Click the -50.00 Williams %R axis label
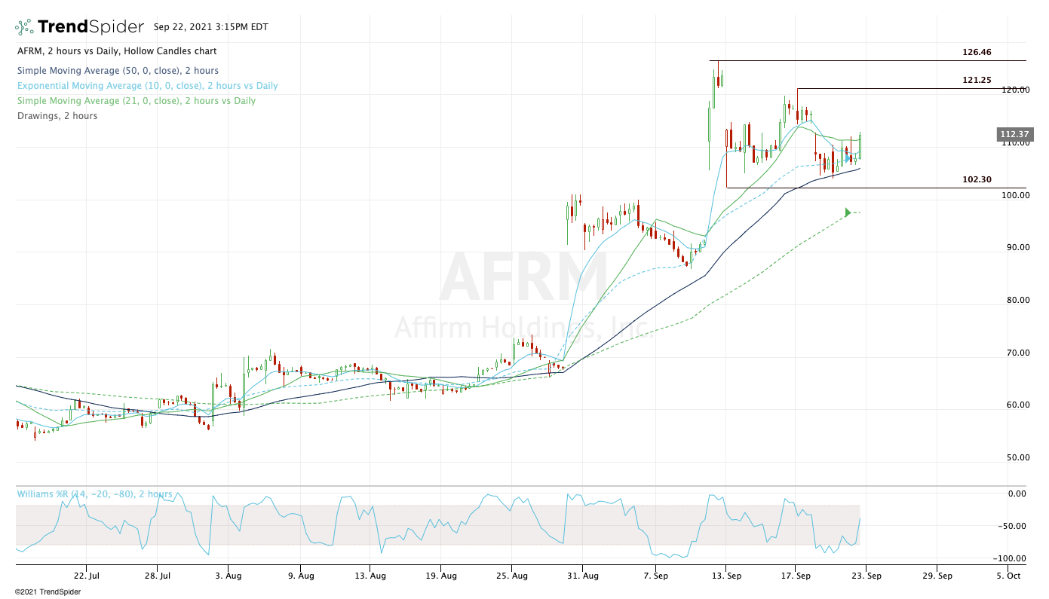1049x599 pixels. pyautogui.click(x=1013, y=526)
